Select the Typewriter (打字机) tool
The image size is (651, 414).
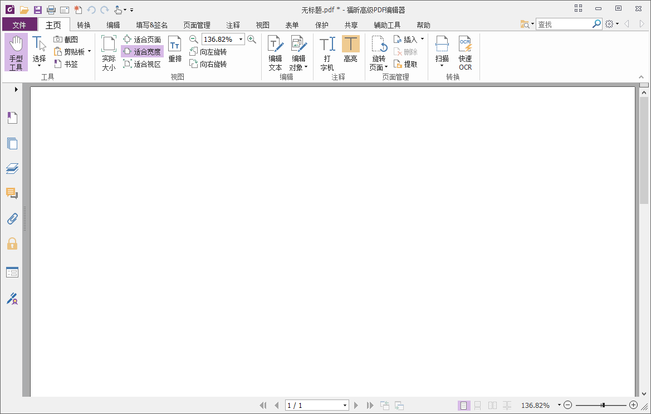[x=327, y=51]
